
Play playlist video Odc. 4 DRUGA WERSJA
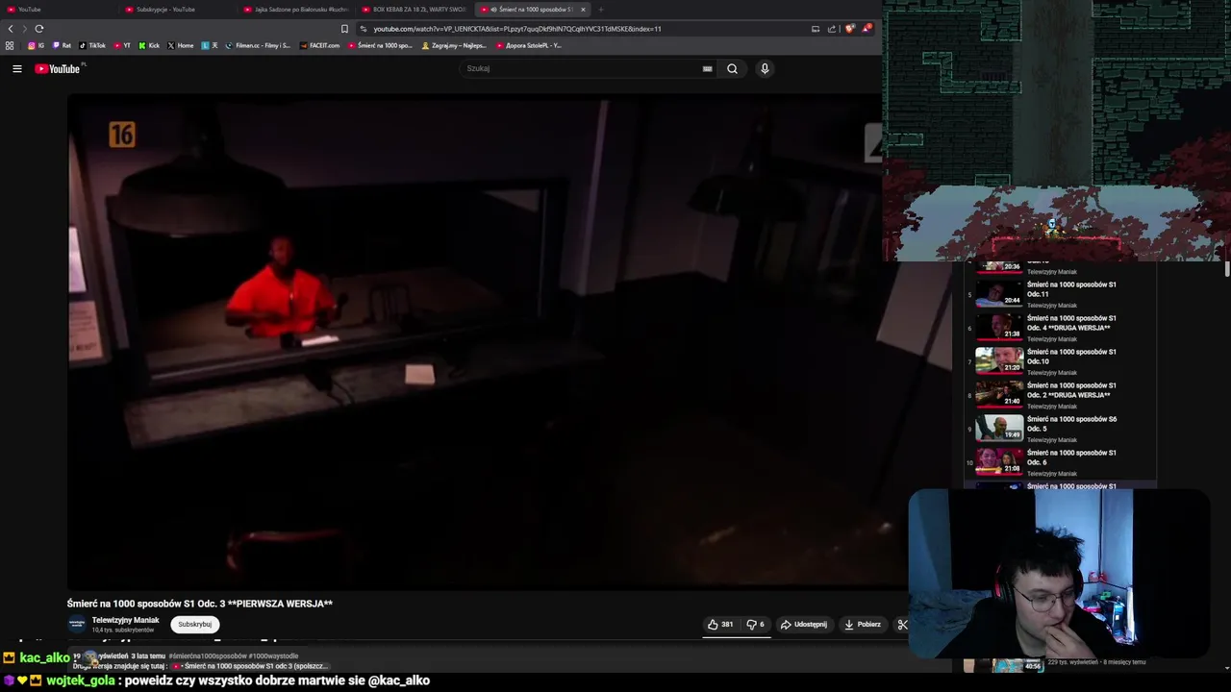[1058, 328]
